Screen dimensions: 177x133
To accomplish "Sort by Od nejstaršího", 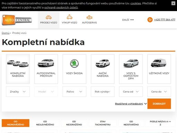I will point(131,123).
